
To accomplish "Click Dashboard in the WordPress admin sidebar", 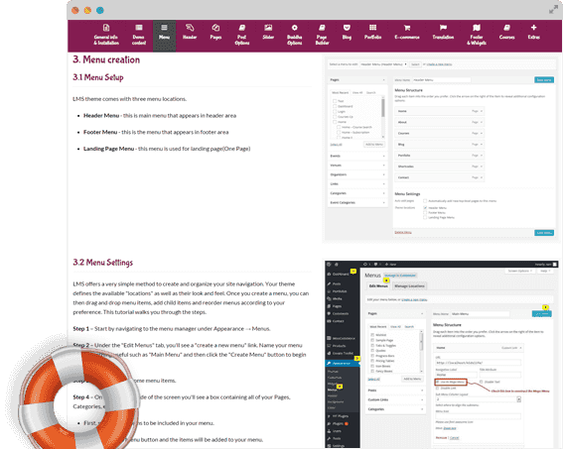I will click(338, 274).
